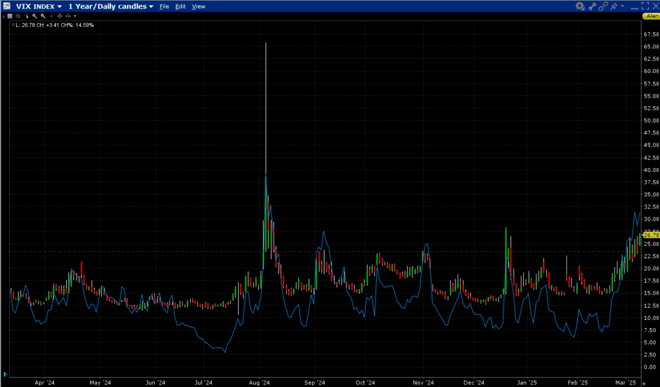This screenshot has width=660, height=387.
Task: Click the 65.00 price axis label
Action: [x=651, y=46]
